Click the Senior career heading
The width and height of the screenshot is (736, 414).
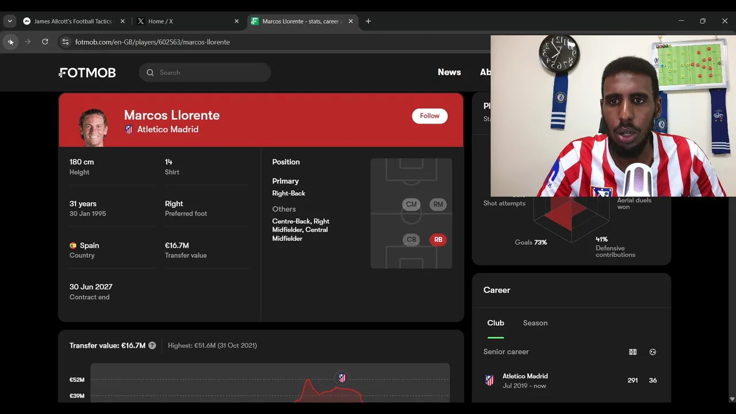point(506,352)
